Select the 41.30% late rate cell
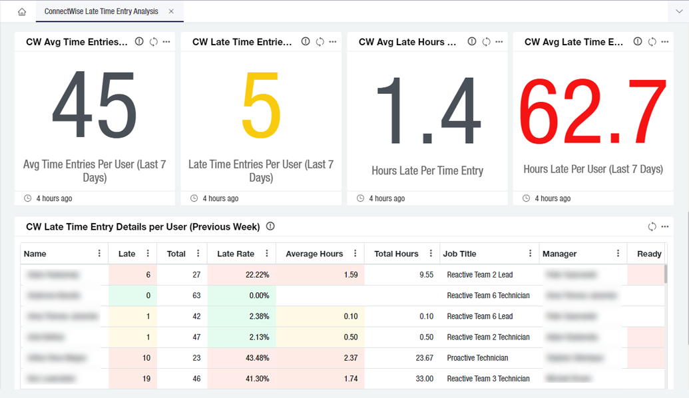689x398 pixels. pos(242,378)
